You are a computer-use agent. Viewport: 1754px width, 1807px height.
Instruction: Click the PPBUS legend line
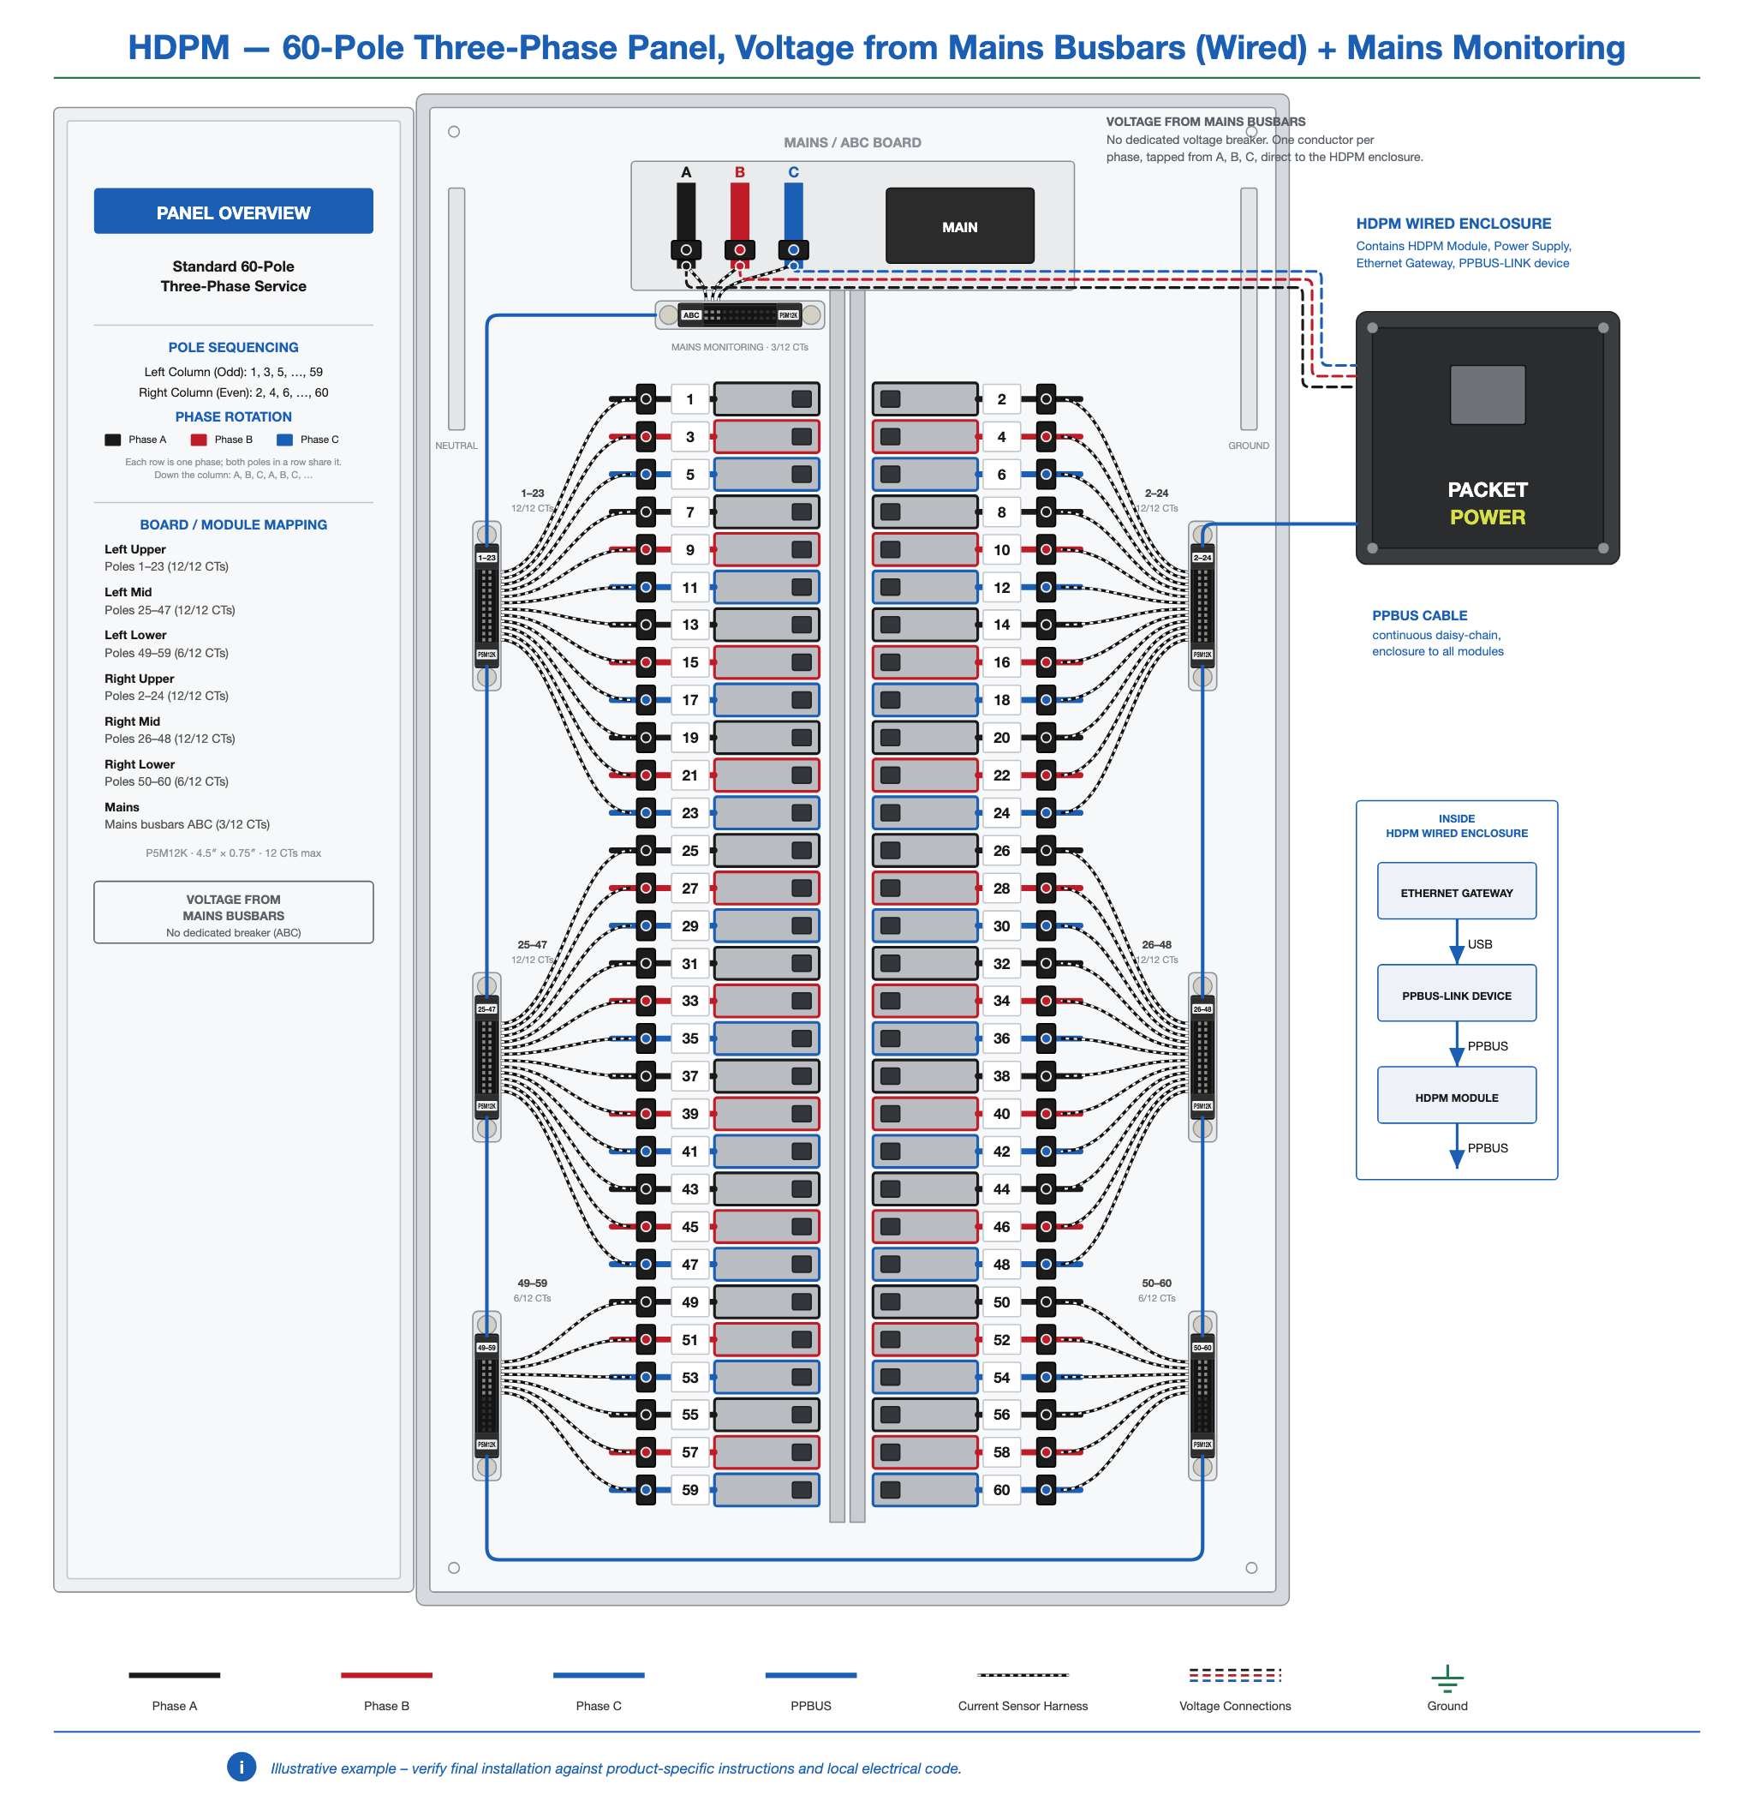point(810,1675)
